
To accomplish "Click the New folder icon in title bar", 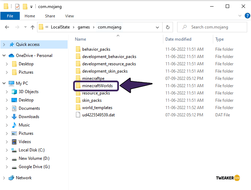I will tap(25, 7).
